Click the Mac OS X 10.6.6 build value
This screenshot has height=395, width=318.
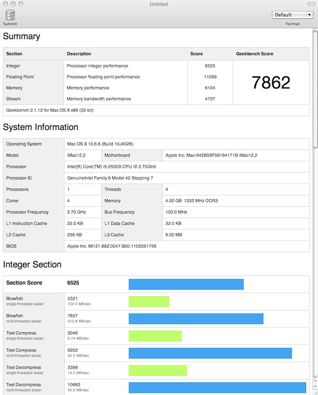[x=100, y=144]
